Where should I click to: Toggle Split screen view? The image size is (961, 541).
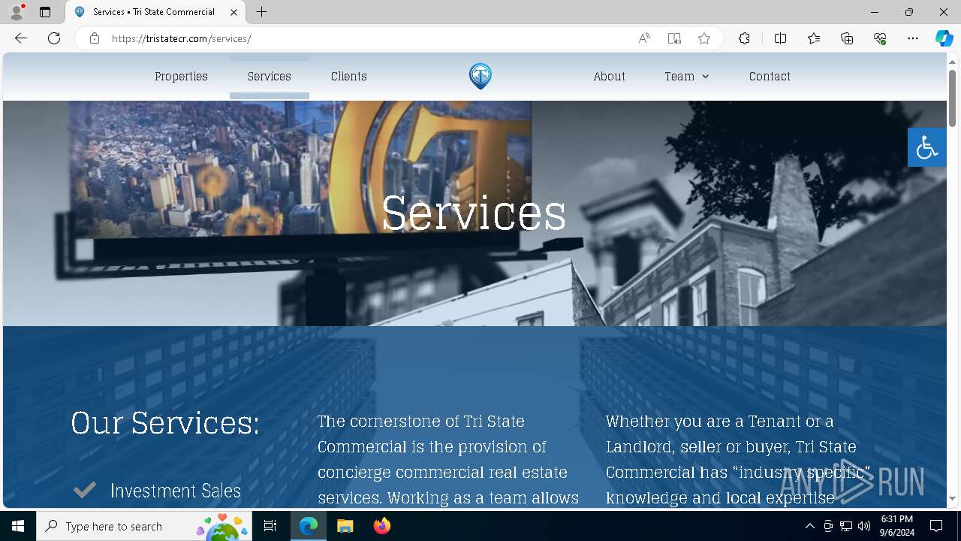pyautogui.click(x=780, y=38)
